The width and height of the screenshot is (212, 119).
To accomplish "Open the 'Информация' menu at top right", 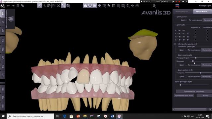I will 205,6.
